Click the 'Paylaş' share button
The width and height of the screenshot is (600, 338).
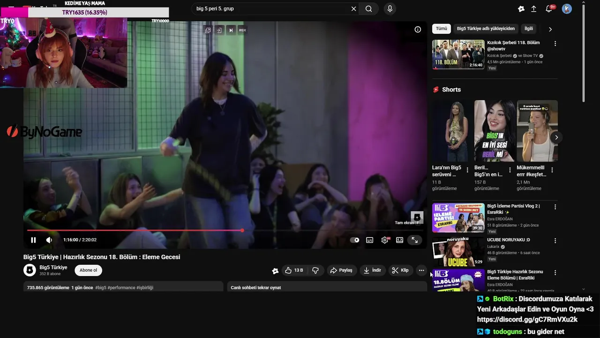tap(341, 270)
